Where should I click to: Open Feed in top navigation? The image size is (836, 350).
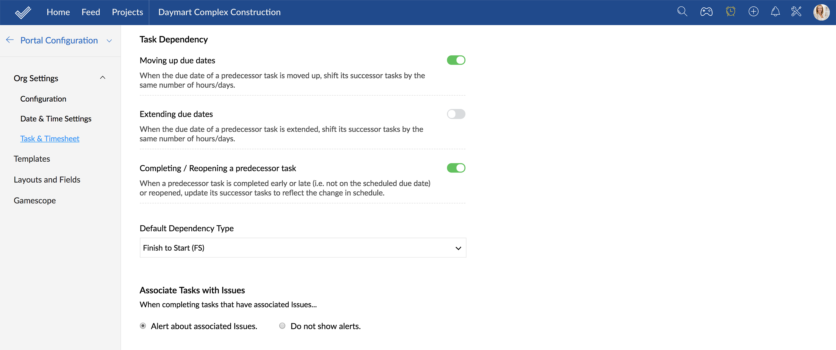[x=90, y=12]
